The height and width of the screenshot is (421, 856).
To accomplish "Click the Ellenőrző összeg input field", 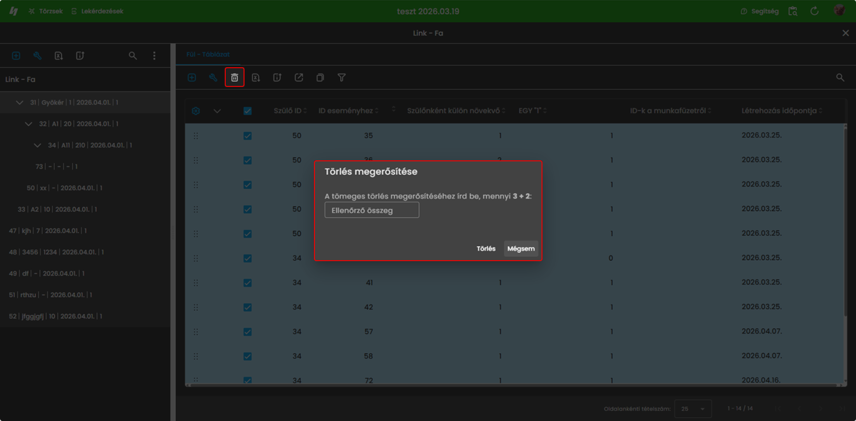I will point(372,210).
